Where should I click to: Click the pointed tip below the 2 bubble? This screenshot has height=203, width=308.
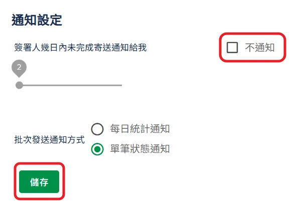tap(19, 76)
